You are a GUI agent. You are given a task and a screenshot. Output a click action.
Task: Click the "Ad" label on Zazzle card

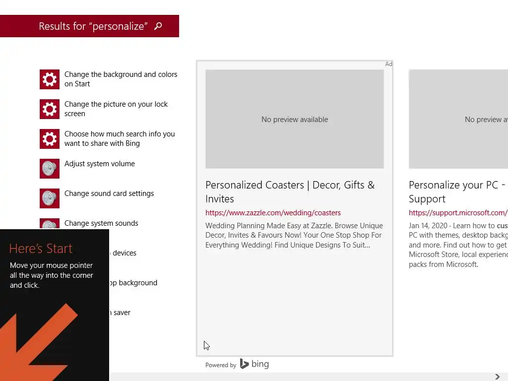click(388, 64)
